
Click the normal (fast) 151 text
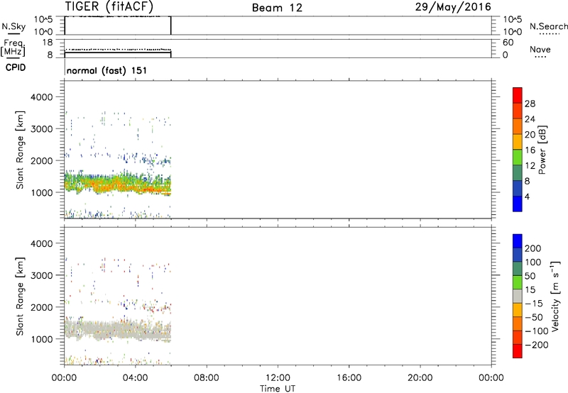pyautogui.click(x=107, y=70)
